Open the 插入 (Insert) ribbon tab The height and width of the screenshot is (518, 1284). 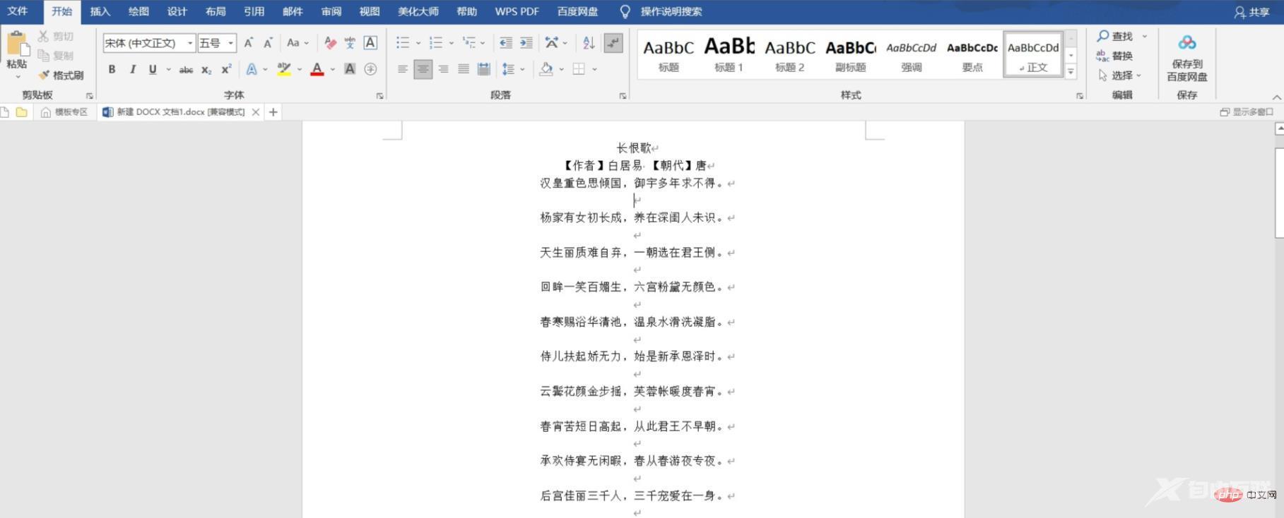[x=100, y=11]
